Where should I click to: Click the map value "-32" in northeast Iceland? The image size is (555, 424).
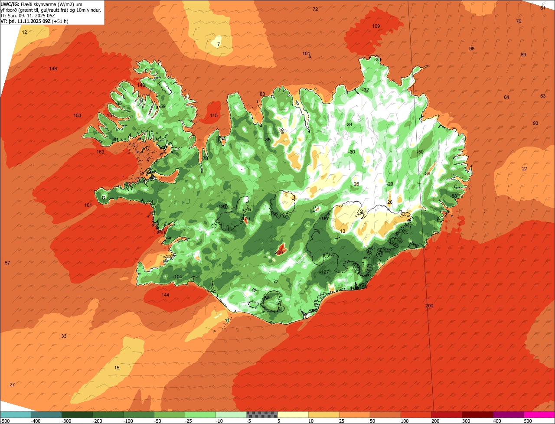tap(366, 90)
